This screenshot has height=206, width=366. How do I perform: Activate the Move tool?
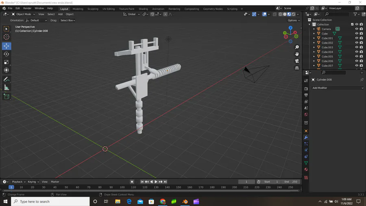tap(6, 46)
